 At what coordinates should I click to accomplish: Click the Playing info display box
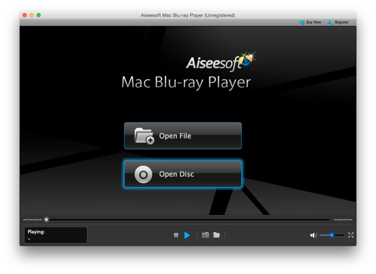tap(56, 235)
